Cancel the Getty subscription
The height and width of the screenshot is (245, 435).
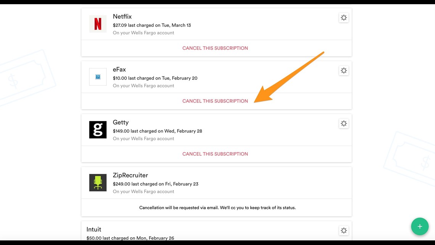coord(215,154)
